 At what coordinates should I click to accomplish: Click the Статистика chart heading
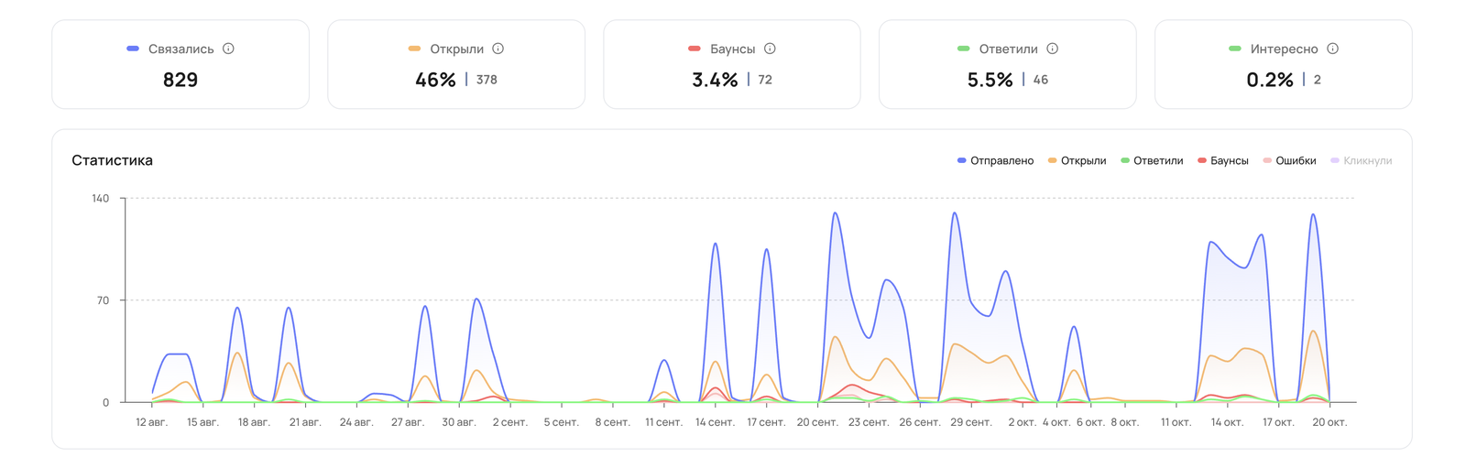click(112, 160)
